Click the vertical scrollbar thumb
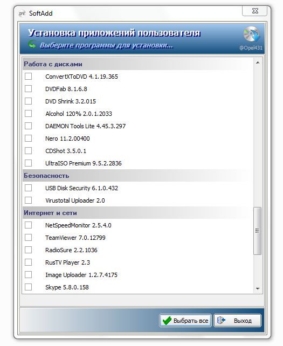 click(257, 231)
